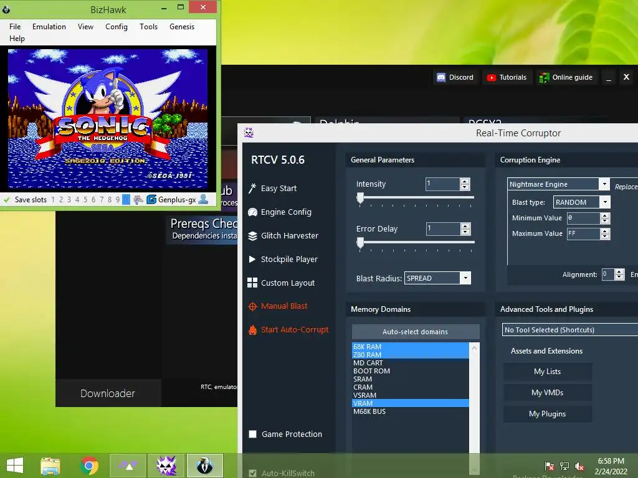
Task: Click the green checkmark in BizHawk status bar
Action: 6,200
